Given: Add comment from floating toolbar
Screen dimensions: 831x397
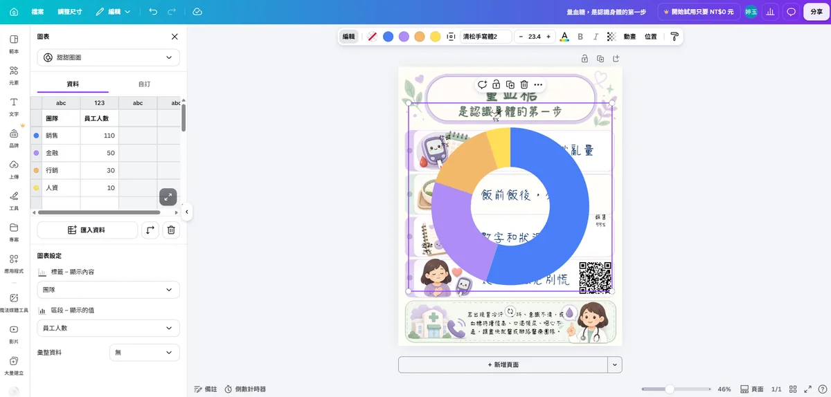Looking at the screenshot, I should [482, 84].
